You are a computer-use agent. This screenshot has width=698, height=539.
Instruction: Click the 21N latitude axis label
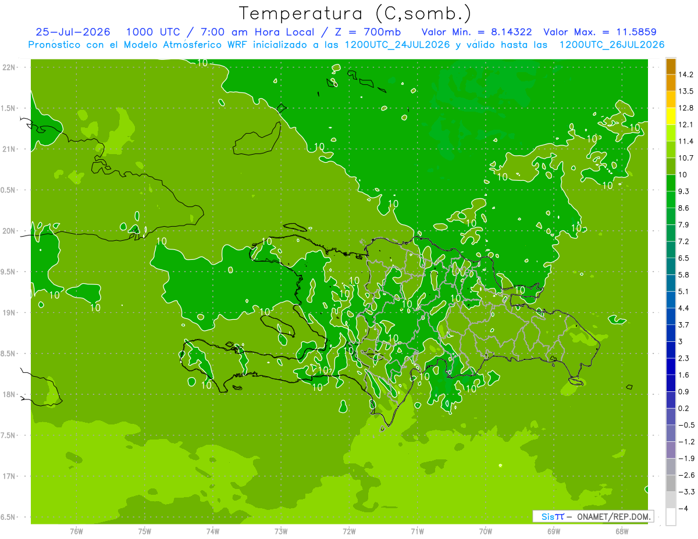tap(8, 149)
